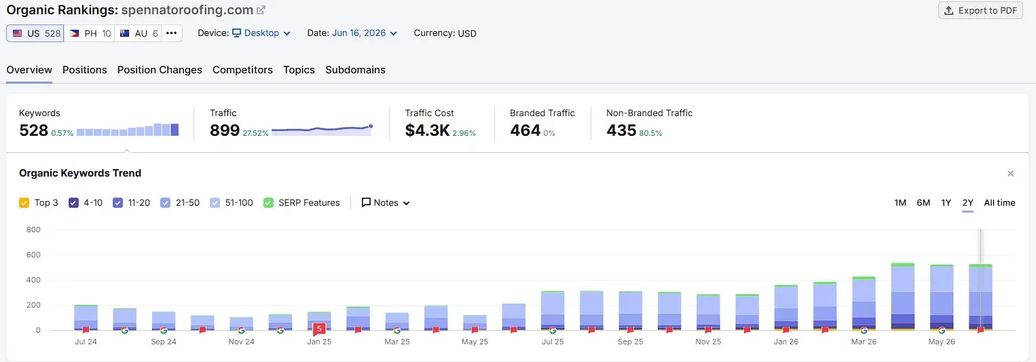Set chart range to 2Y
The height and width of the screenshot is (362, 1036).
967,202
